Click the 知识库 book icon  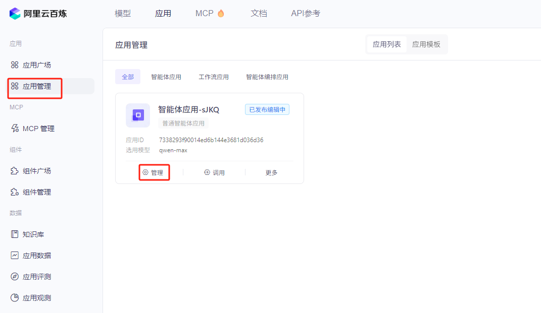pos(15,234)
